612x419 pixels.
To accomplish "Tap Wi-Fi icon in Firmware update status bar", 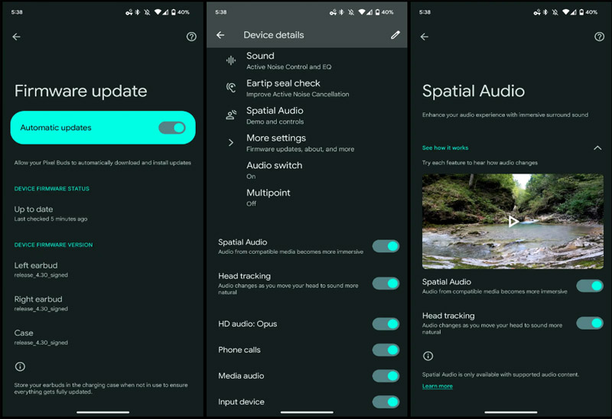I will tap(158, 12).
